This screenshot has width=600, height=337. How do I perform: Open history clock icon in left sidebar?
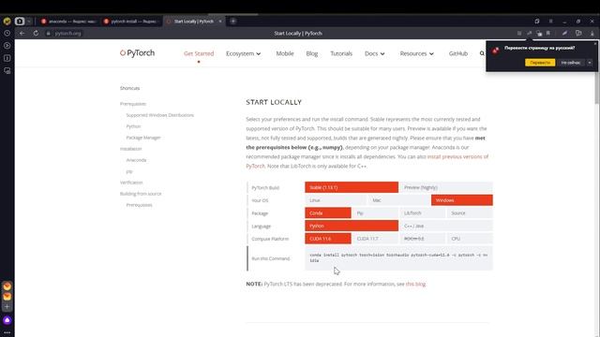click(7, 34)
